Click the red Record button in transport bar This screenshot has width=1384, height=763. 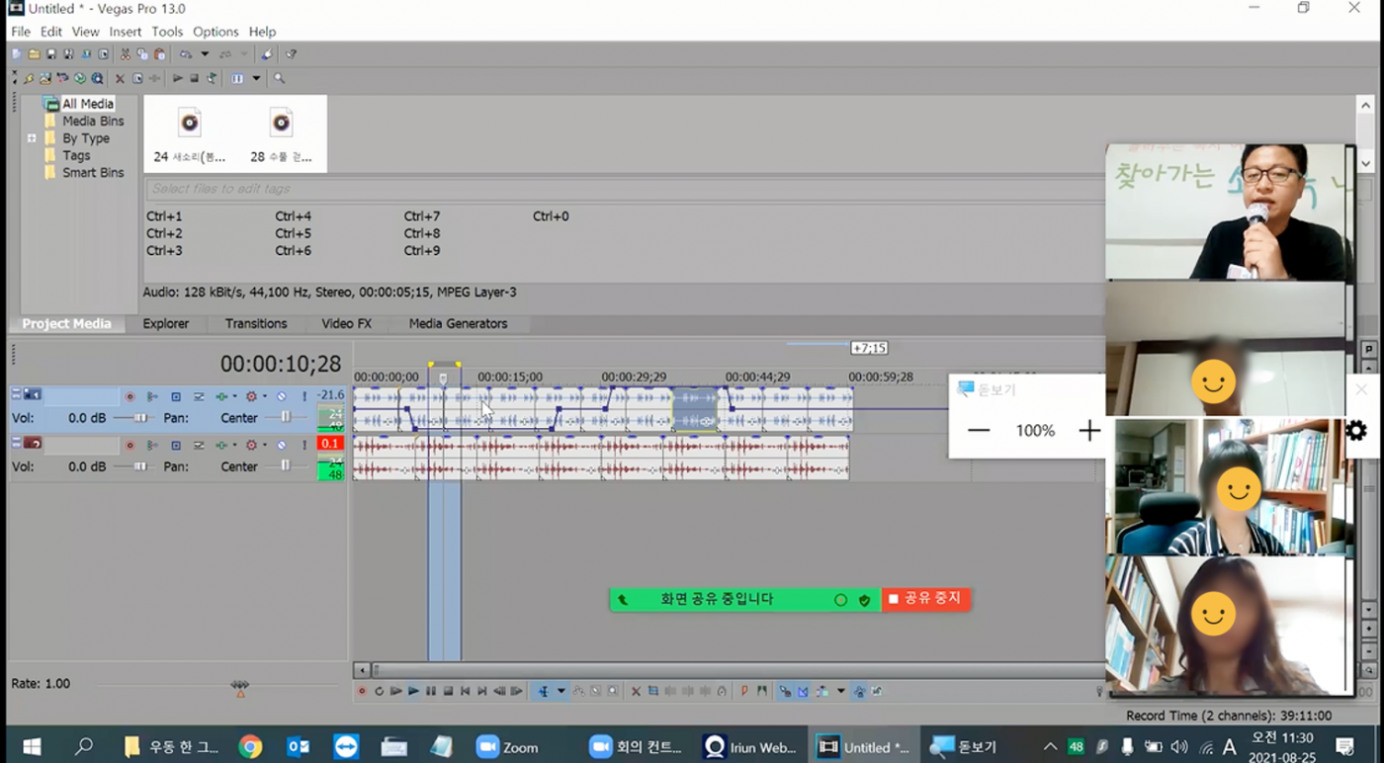[362, 691]
